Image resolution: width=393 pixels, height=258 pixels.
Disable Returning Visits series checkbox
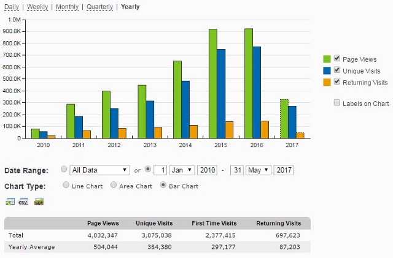click(337, 82)
